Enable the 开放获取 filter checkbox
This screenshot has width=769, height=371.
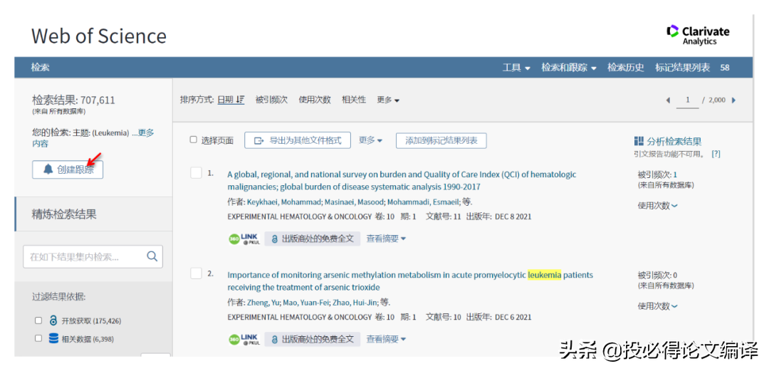pos(38,321)
